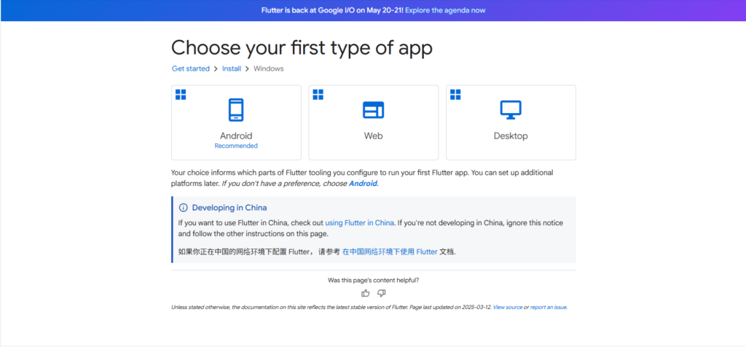Go to Install breadcrumb
Screen dimensions: 746x352
point(232,69)
